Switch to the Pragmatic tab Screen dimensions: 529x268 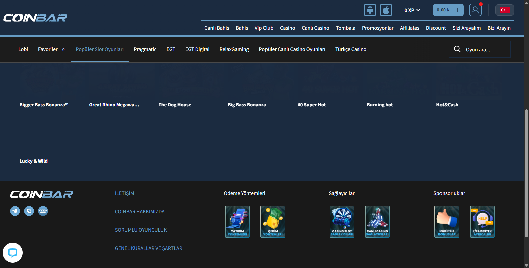tap(145, 49)
